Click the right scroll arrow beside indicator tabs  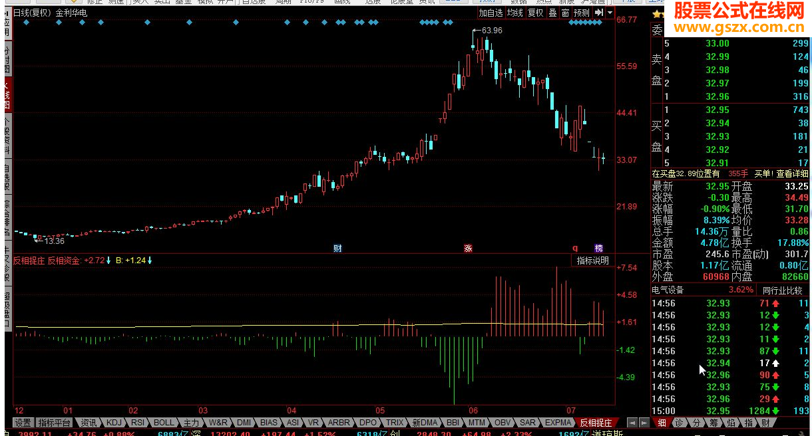pyautogui.click(x=643, y=422)
